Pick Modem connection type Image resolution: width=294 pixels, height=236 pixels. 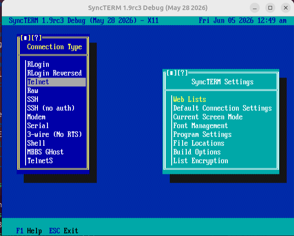click(57, 117)
